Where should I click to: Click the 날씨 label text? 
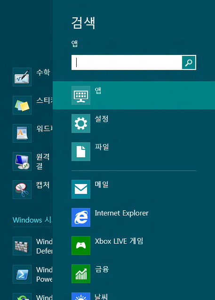101,297
